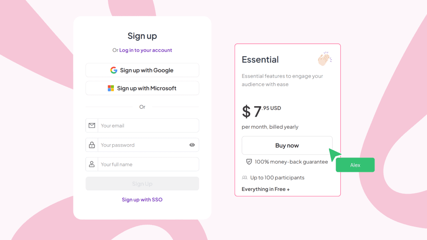The height and width of the screenshot is (240, 427).
Task: Toggle password visibility eye icon
Action: 192,145
